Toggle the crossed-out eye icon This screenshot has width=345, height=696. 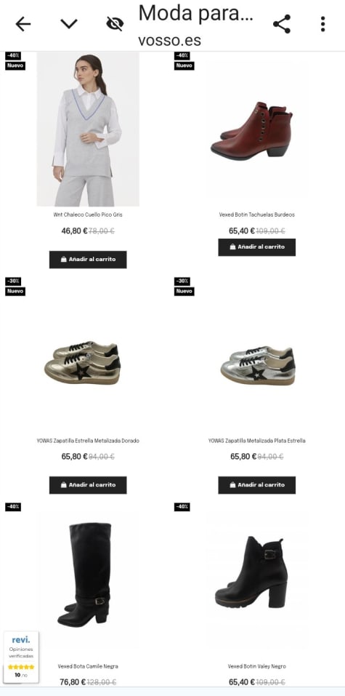(x=115, y=24)
